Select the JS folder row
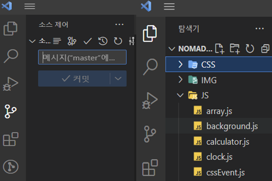This screenshot has width=272, height=181. [x=219, y=96]
